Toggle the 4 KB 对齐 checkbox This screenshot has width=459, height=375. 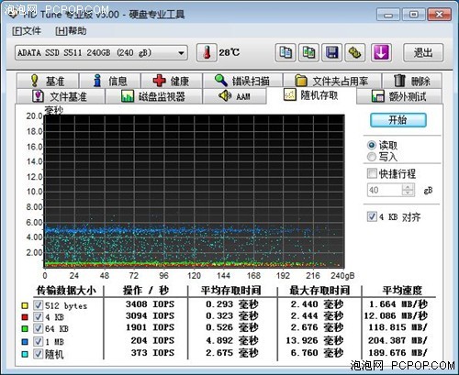coord(372,216)
